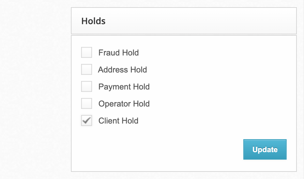Click the word "Holds" in the title

click(x=93, y=21)
